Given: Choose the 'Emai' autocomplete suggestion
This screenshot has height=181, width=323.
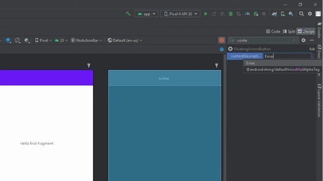Looking at the screenshot, I should (x=283, y=63).
